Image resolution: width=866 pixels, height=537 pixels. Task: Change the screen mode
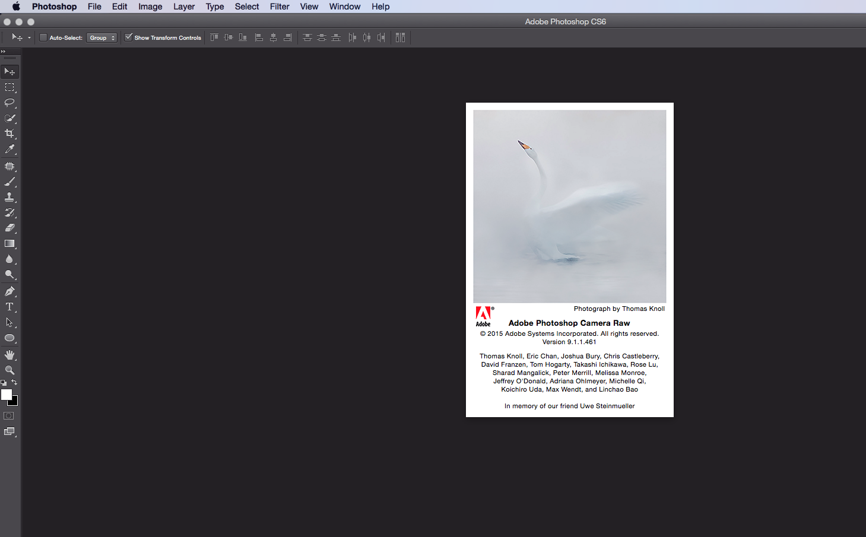(9, 432)
